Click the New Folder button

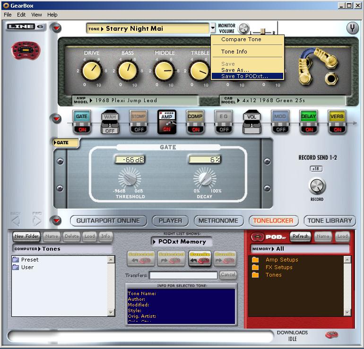(26, 236)
